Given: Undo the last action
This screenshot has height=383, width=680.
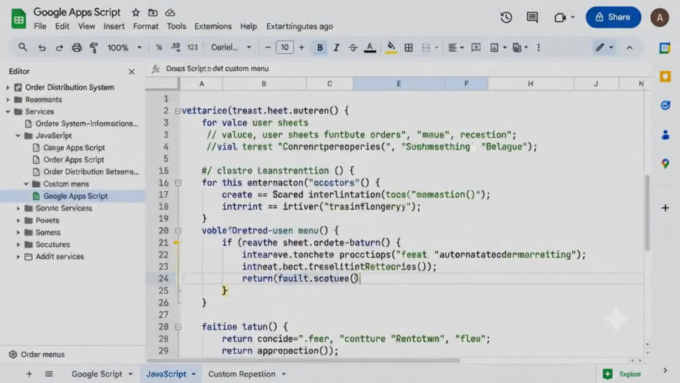Looking at the screenshot, I should (x=41, y=48).
